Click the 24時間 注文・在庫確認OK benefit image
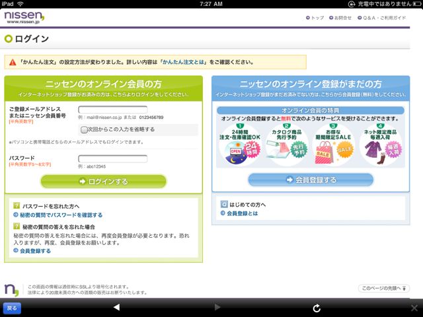 point(240,145)
